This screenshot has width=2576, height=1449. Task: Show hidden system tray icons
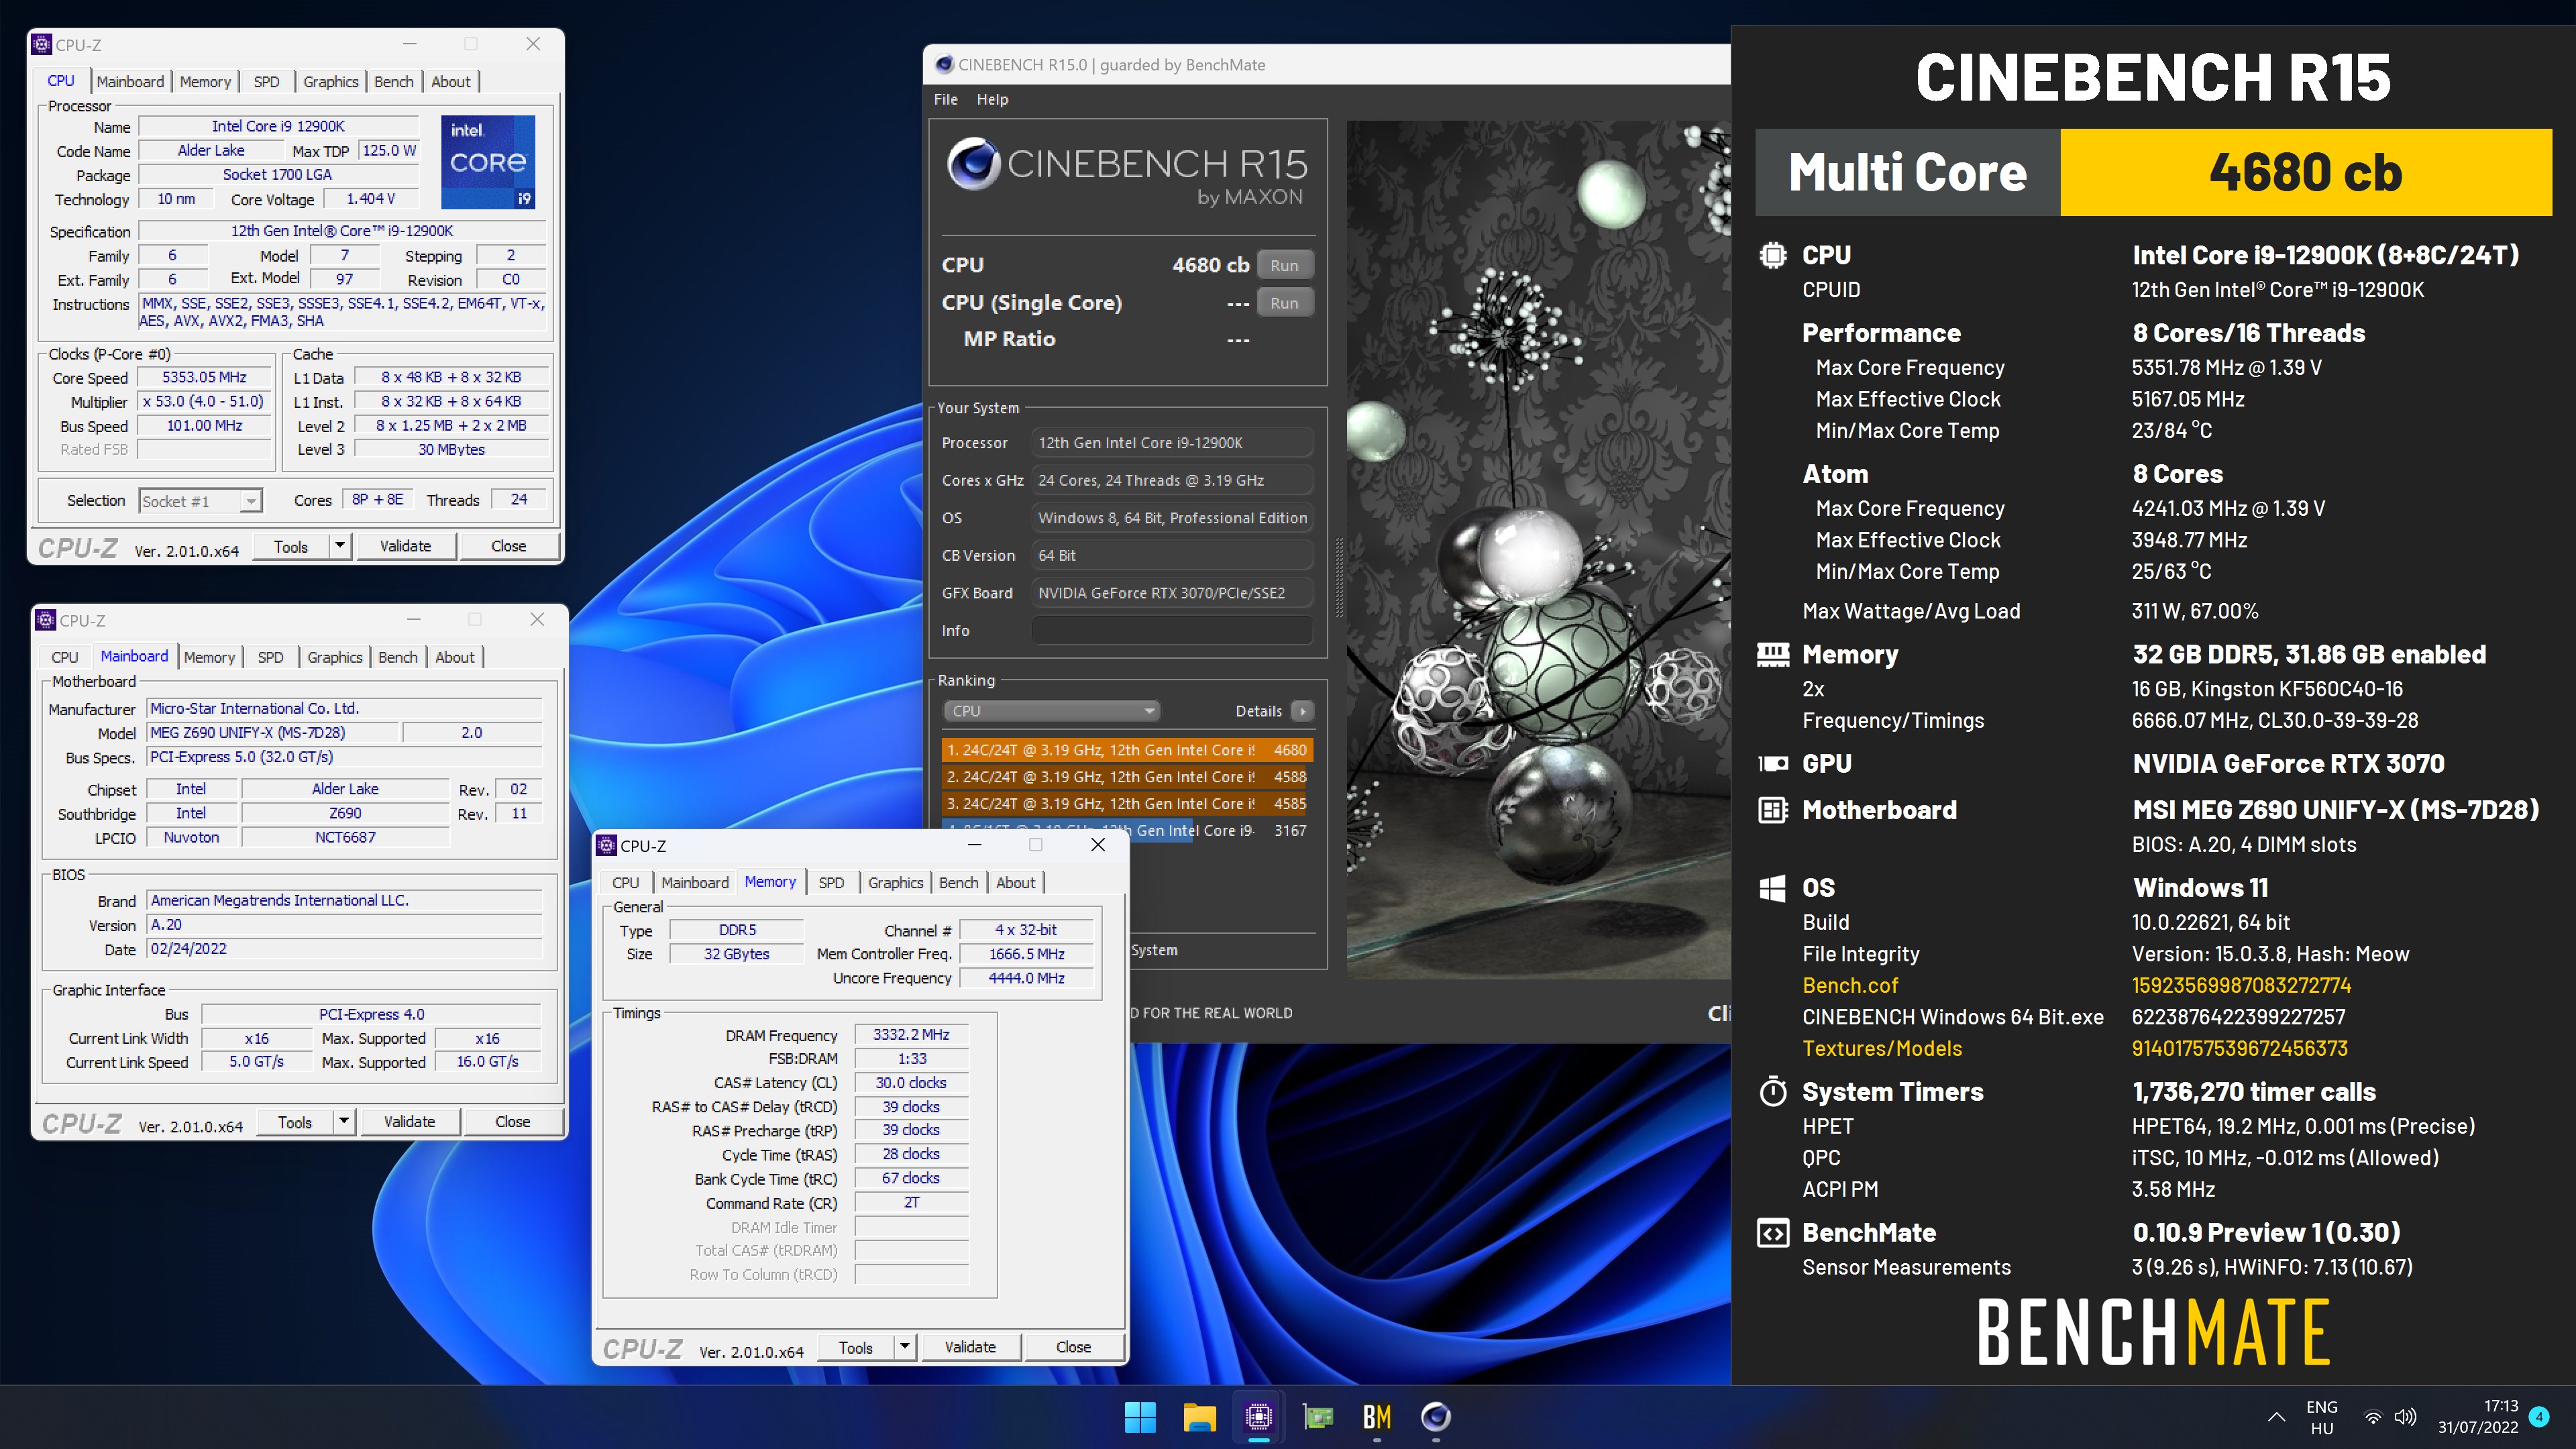[2276, 1417]
